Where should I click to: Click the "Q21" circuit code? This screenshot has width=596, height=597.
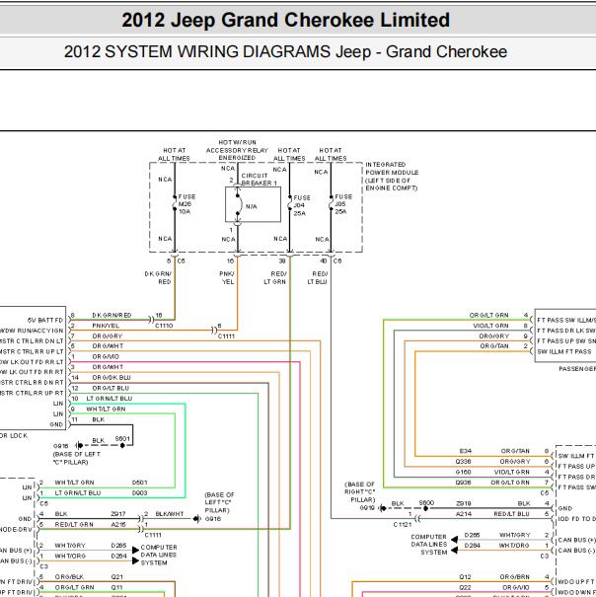[116, 577]
